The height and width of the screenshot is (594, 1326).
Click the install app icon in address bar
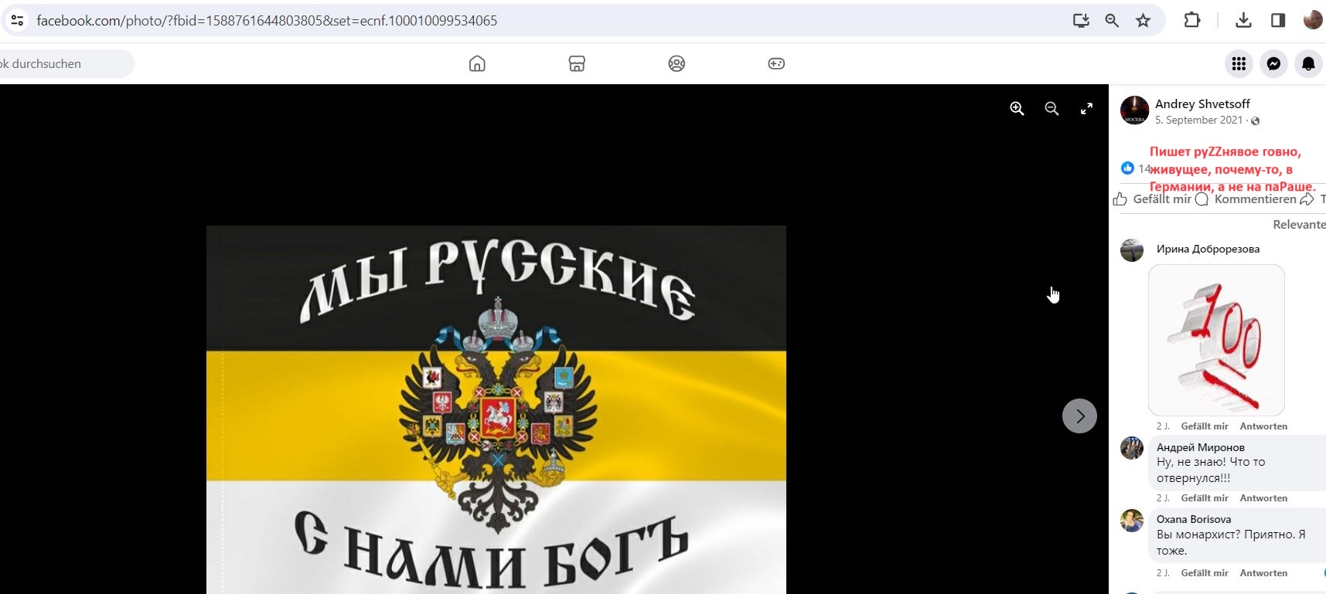coord(1081,21)
